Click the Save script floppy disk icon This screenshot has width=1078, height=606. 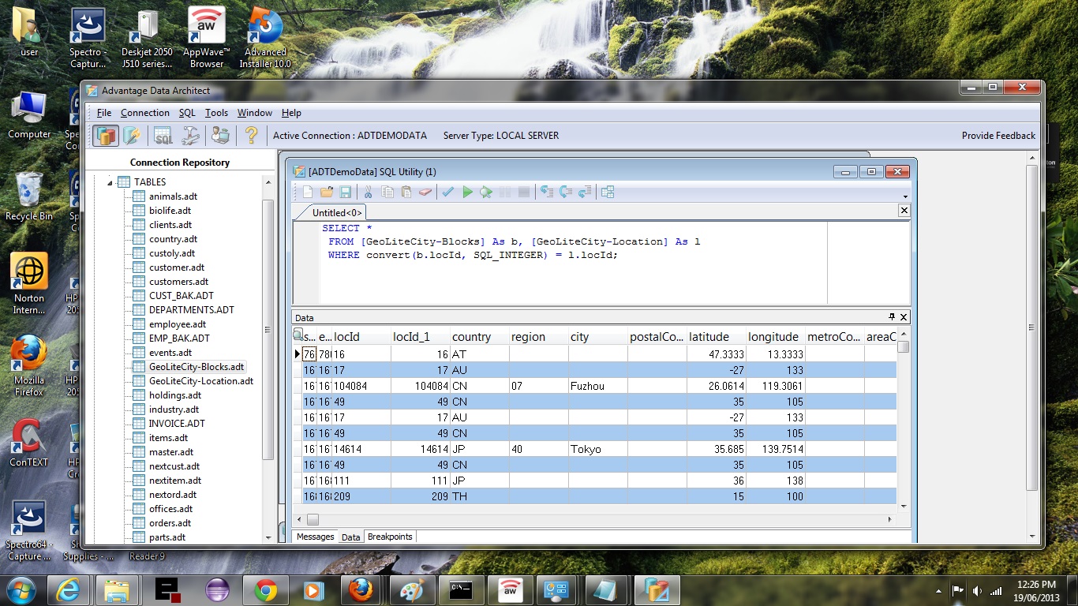346,192
